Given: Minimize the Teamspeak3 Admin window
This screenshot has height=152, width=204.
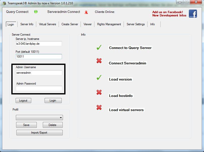Looking at the screenshot, I should pos(180,2).
